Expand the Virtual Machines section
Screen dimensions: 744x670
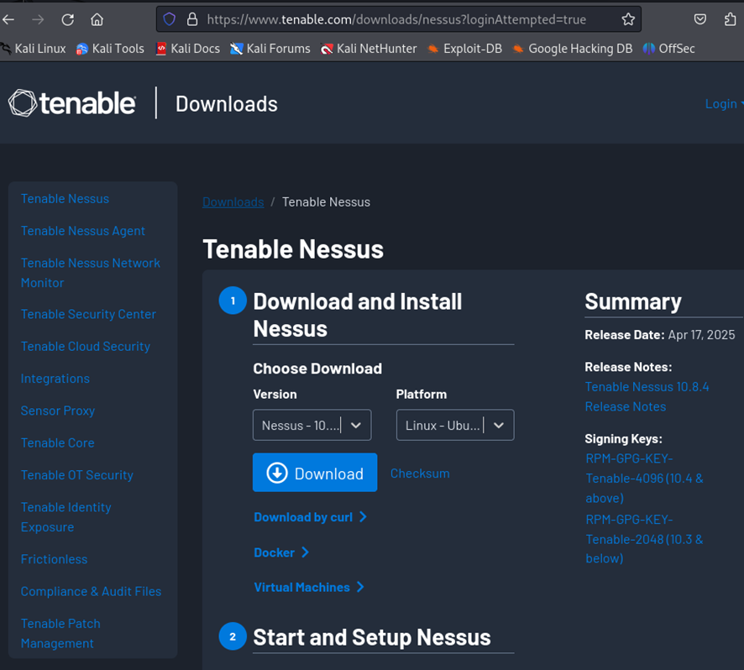click(308, 587)
